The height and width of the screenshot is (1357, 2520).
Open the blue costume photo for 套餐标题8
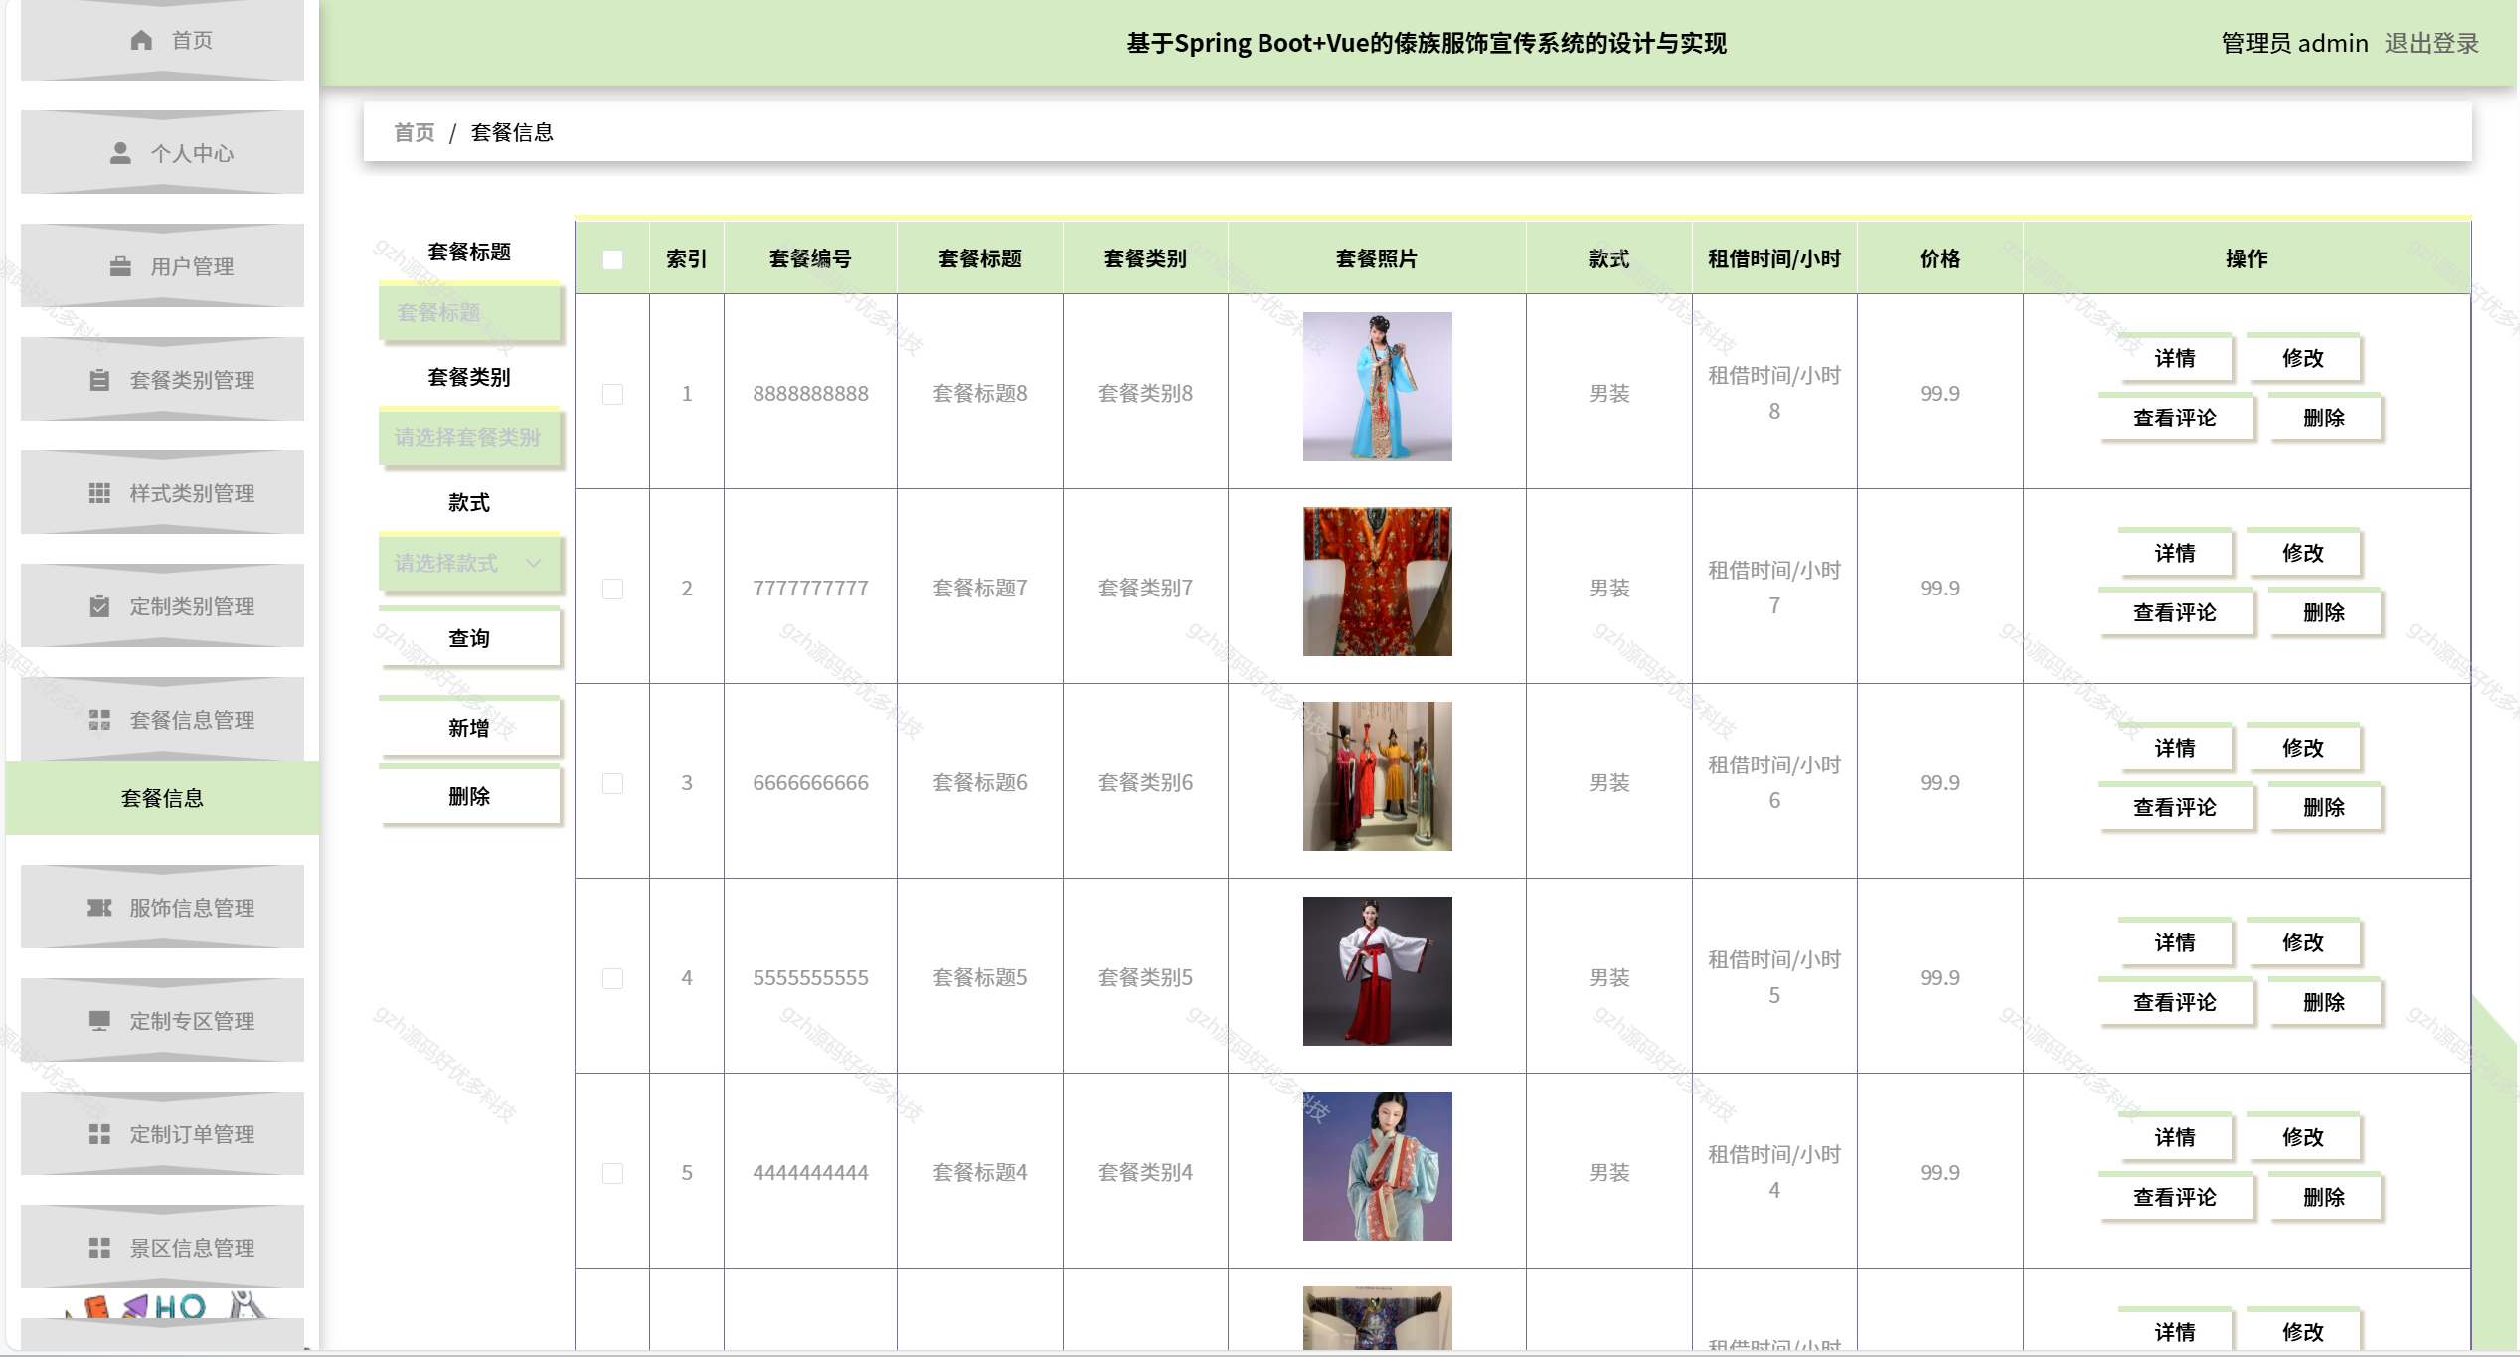tap(1377, 387)
